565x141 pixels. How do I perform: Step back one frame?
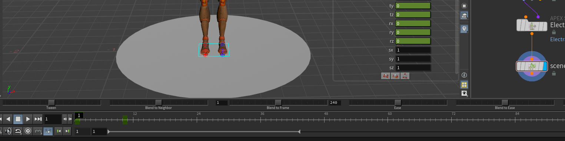click(65, 119)
